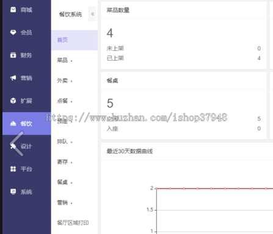Open 扩展 section in sidebar
Screen dimensions: 273x234
pos(26,100)
